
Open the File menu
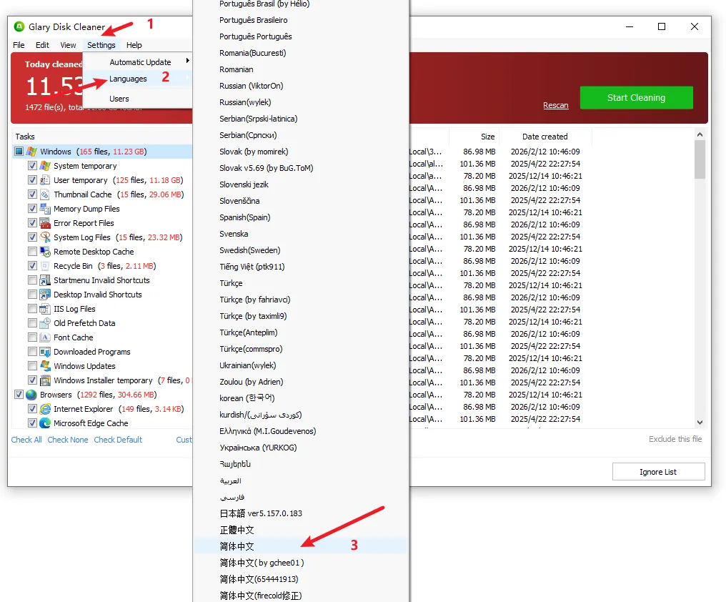tap(19, 45)
